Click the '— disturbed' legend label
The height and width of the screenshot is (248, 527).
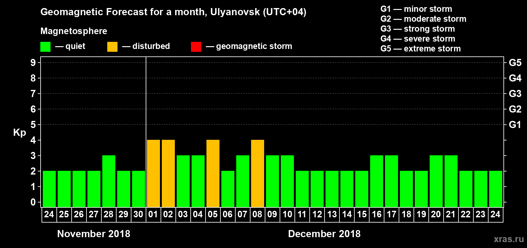(146, 46)
